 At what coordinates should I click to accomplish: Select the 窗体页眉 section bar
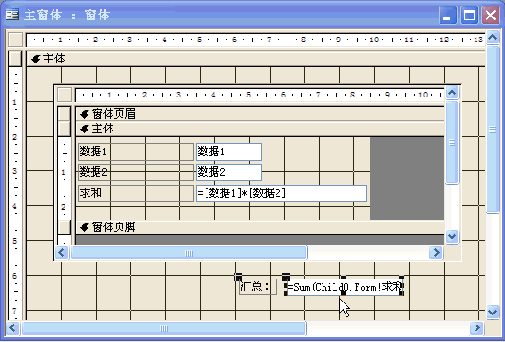(260, 114)
